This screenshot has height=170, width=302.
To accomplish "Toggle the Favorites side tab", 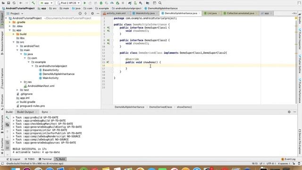I will (2, 146).
